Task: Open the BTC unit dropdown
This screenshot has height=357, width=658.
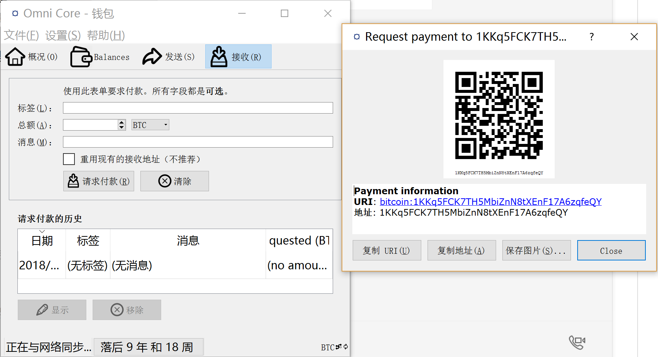Action: click(150, 125)
